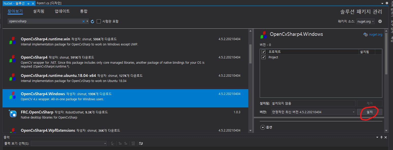Click the OpenCvSharp4.Windows icon in list row

12,96
